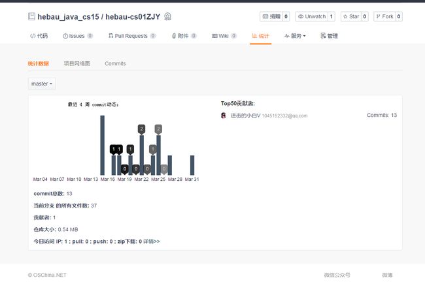Click the © OSChina.NET footer link

pyautogui.click(x=47, y=275)
